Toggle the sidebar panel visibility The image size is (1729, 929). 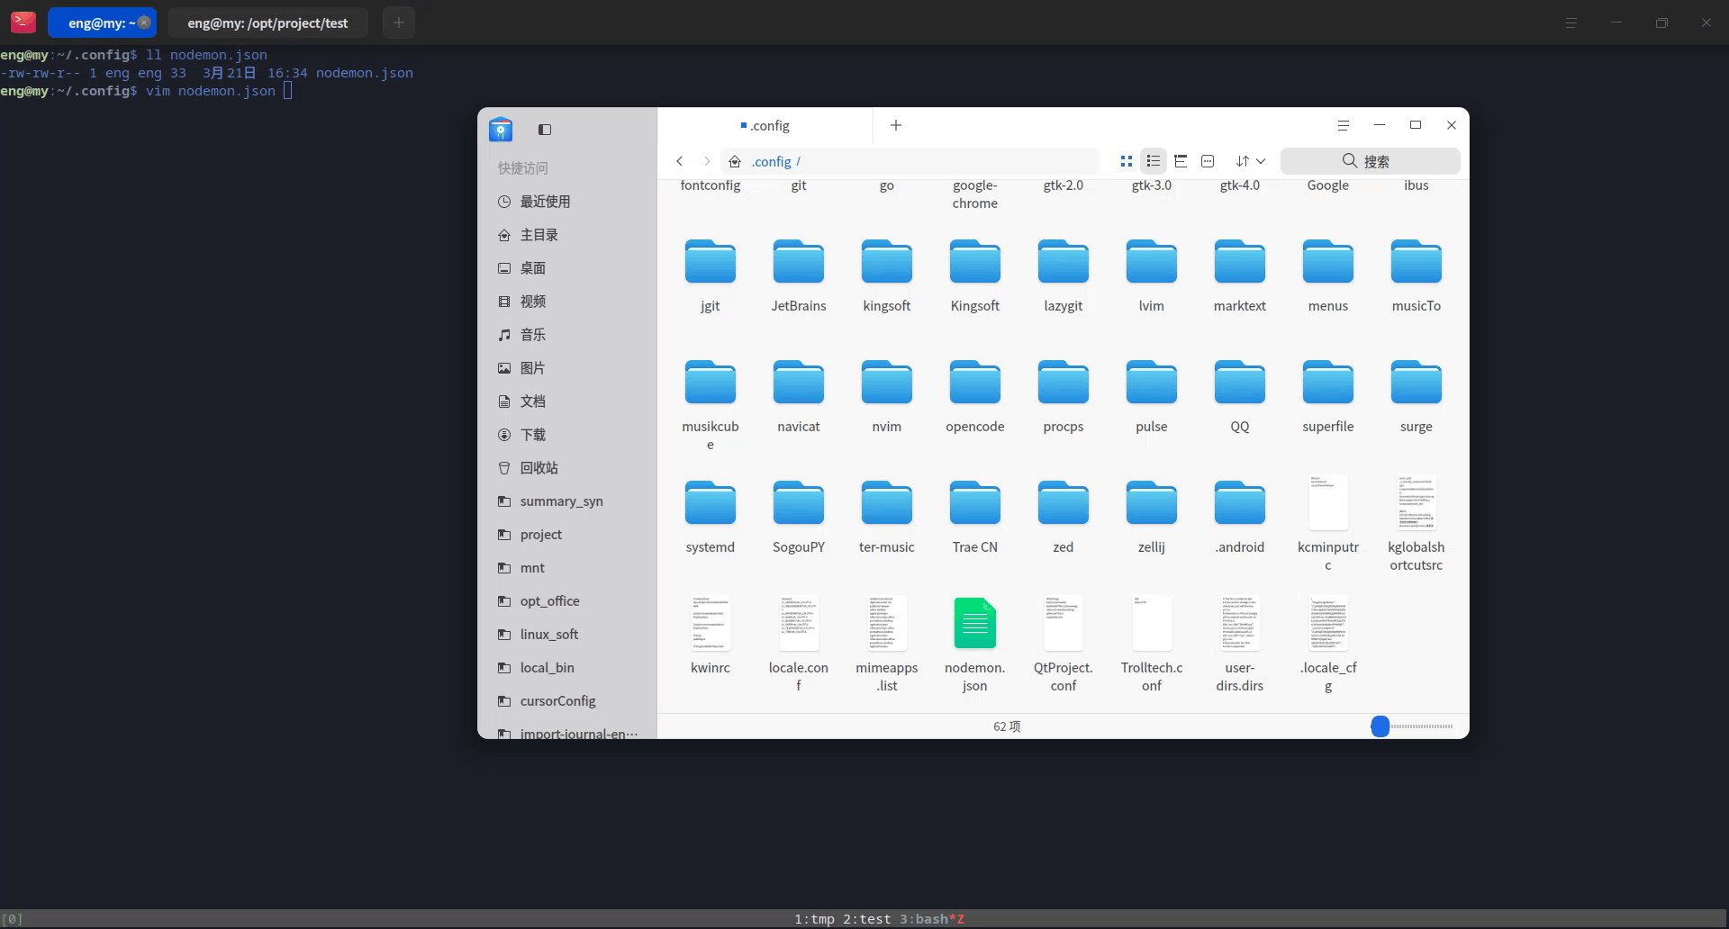[544, 129]
